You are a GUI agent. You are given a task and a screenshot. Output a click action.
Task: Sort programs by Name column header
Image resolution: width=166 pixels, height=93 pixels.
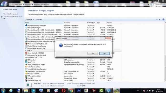(x=44, y=23)
